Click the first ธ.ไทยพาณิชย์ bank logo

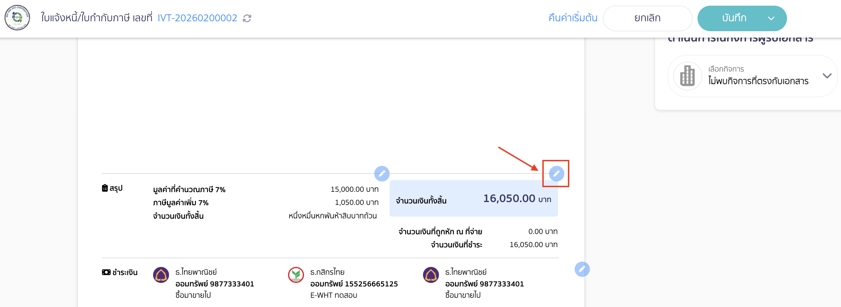pyautogui.click(x=161, y=275)
